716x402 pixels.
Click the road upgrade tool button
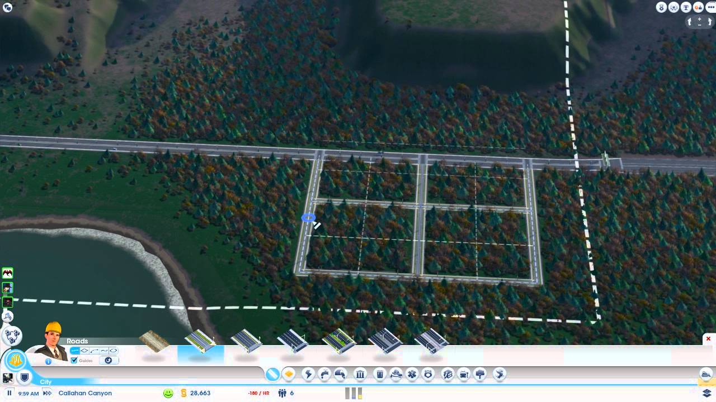109,361
